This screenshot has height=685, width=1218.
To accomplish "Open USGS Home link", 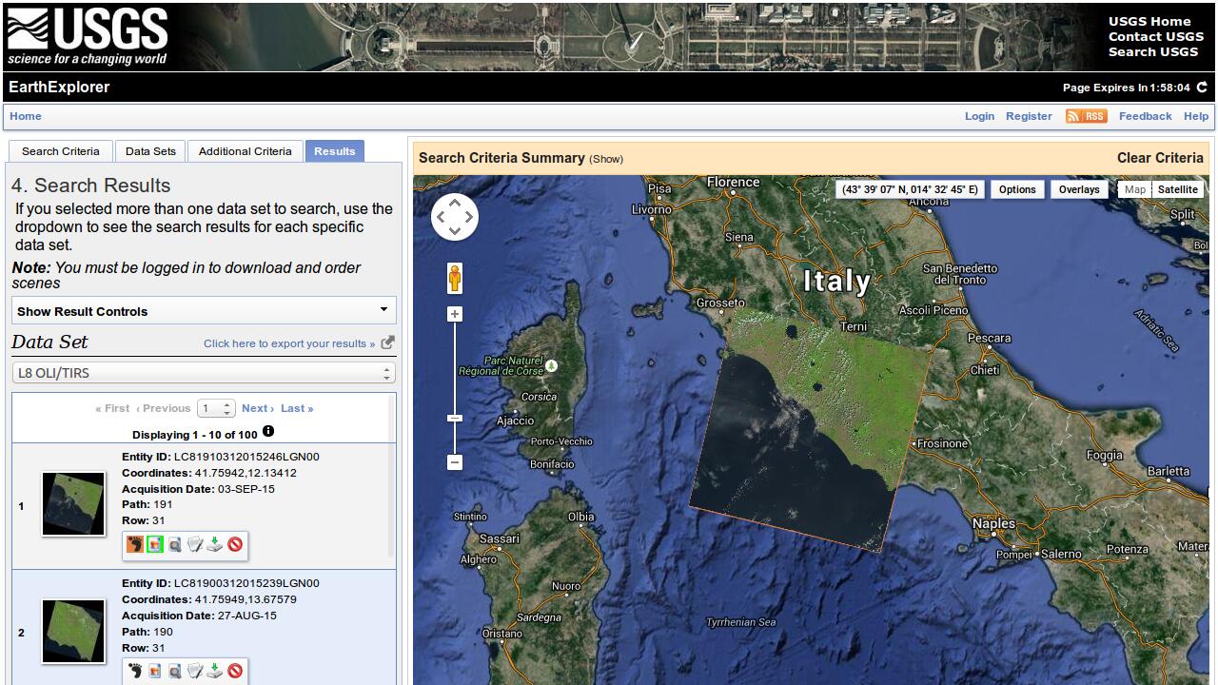I will click(x=1149, y=21).
